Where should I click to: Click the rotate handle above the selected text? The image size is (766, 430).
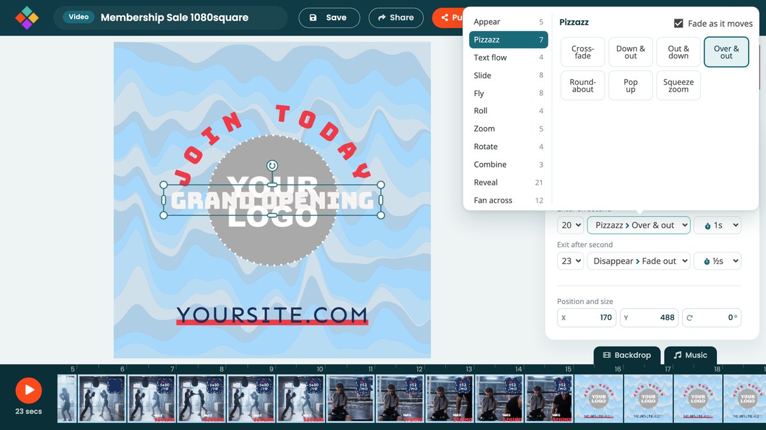coord(273,166)
